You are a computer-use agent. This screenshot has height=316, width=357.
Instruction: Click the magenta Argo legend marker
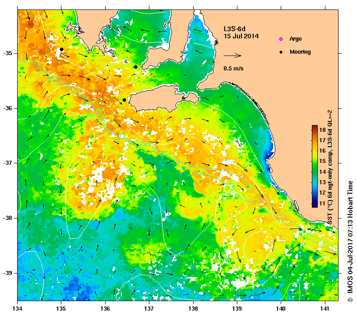[x=281, y=39]
